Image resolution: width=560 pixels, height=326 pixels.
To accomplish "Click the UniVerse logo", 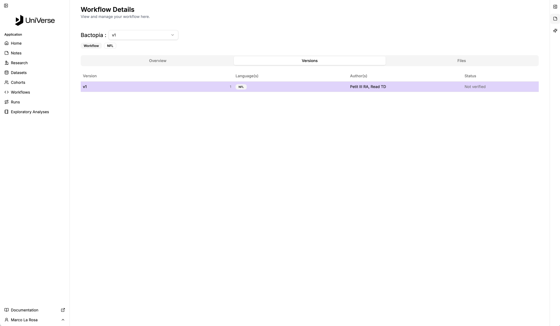I will 35,20.
